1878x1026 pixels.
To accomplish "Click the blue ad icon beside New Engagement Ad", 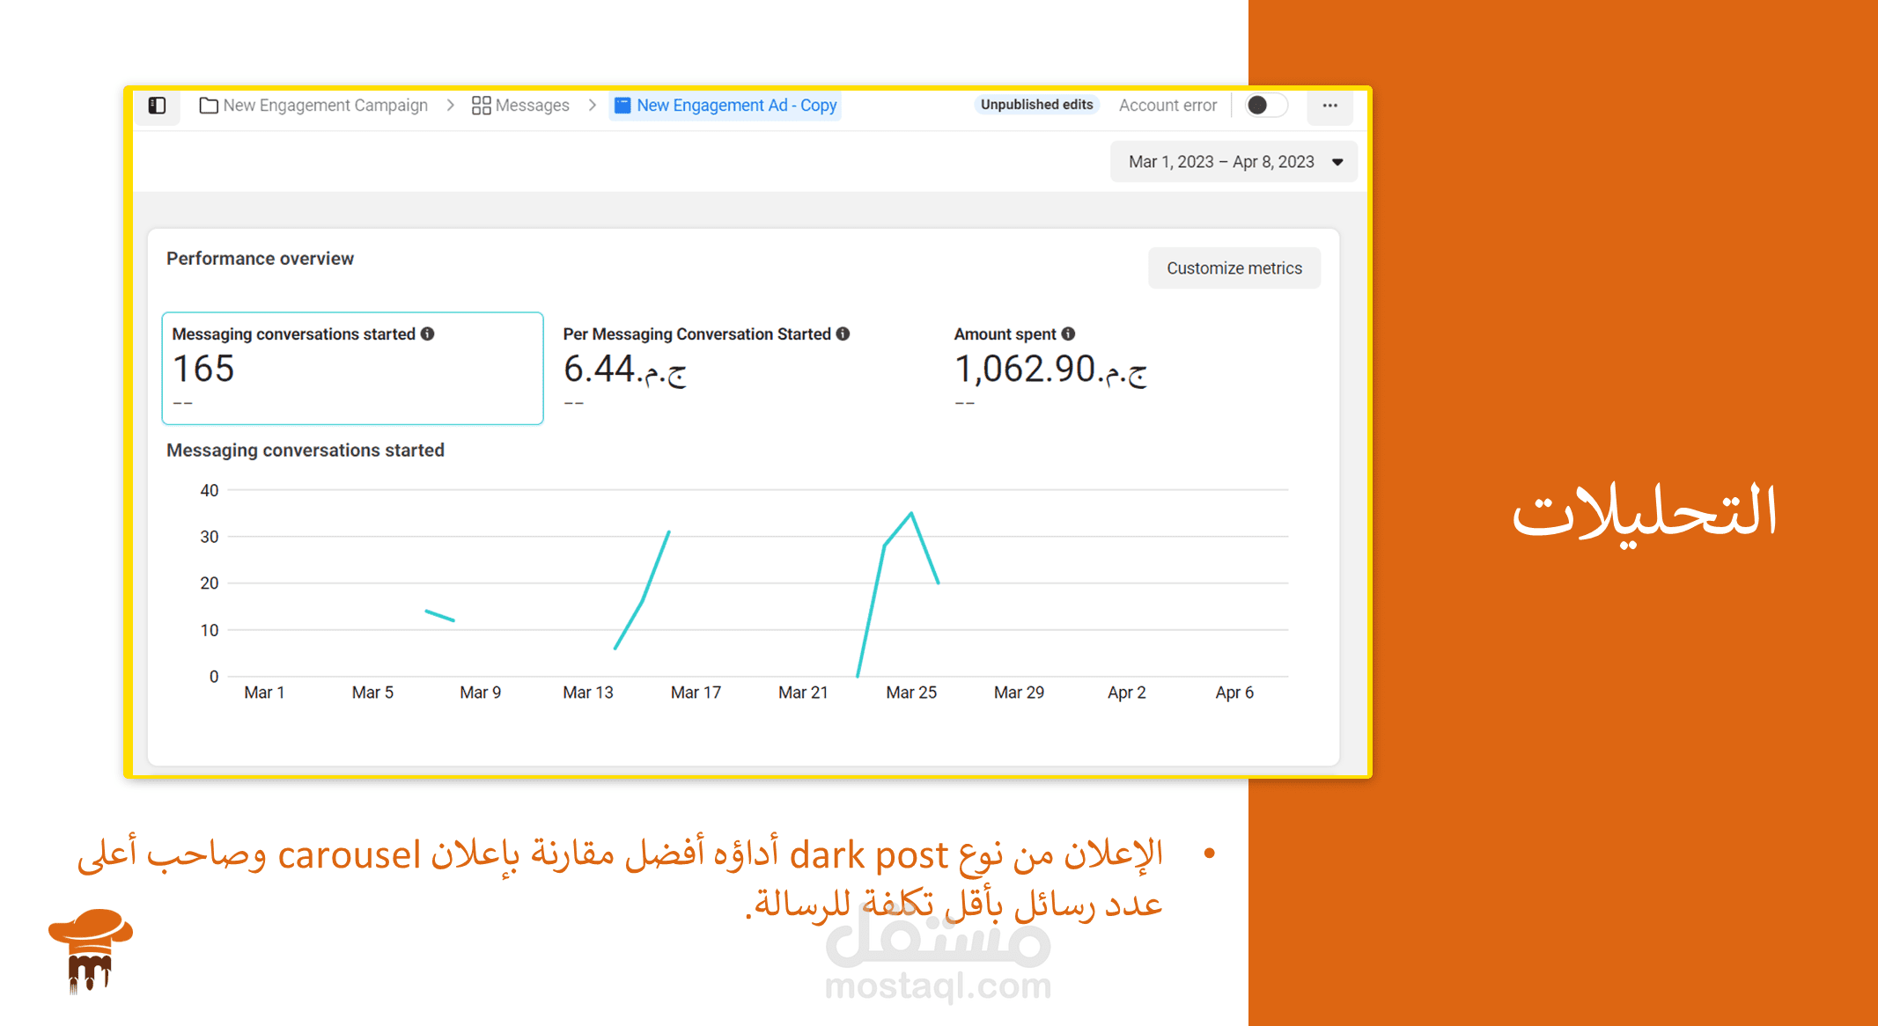I will 622,106.
